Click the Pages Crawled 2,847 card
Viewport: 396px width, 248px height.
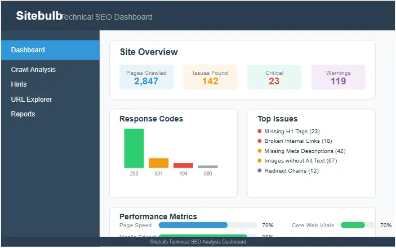[146, 77]
